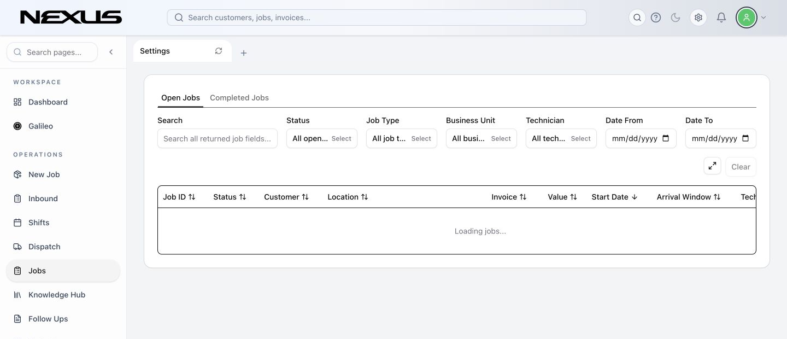Click the Date From field
The height and width of the screenshot is (339, 787).
pyautogui.click(x=641, y=138)
